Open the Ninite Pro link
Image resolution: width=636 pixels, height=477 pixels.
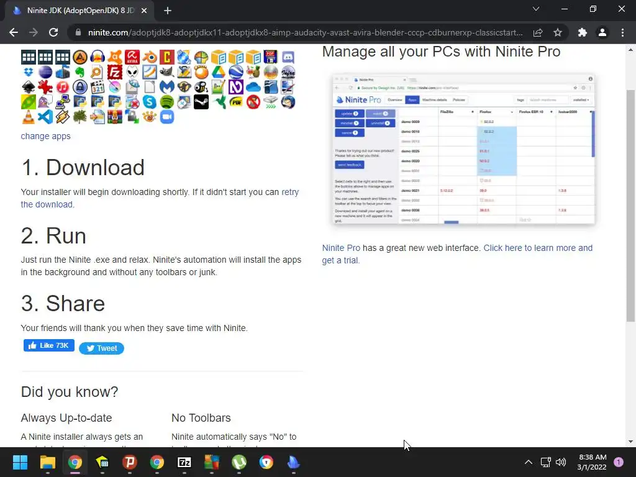pyautogui.click(x=341, y=248)
